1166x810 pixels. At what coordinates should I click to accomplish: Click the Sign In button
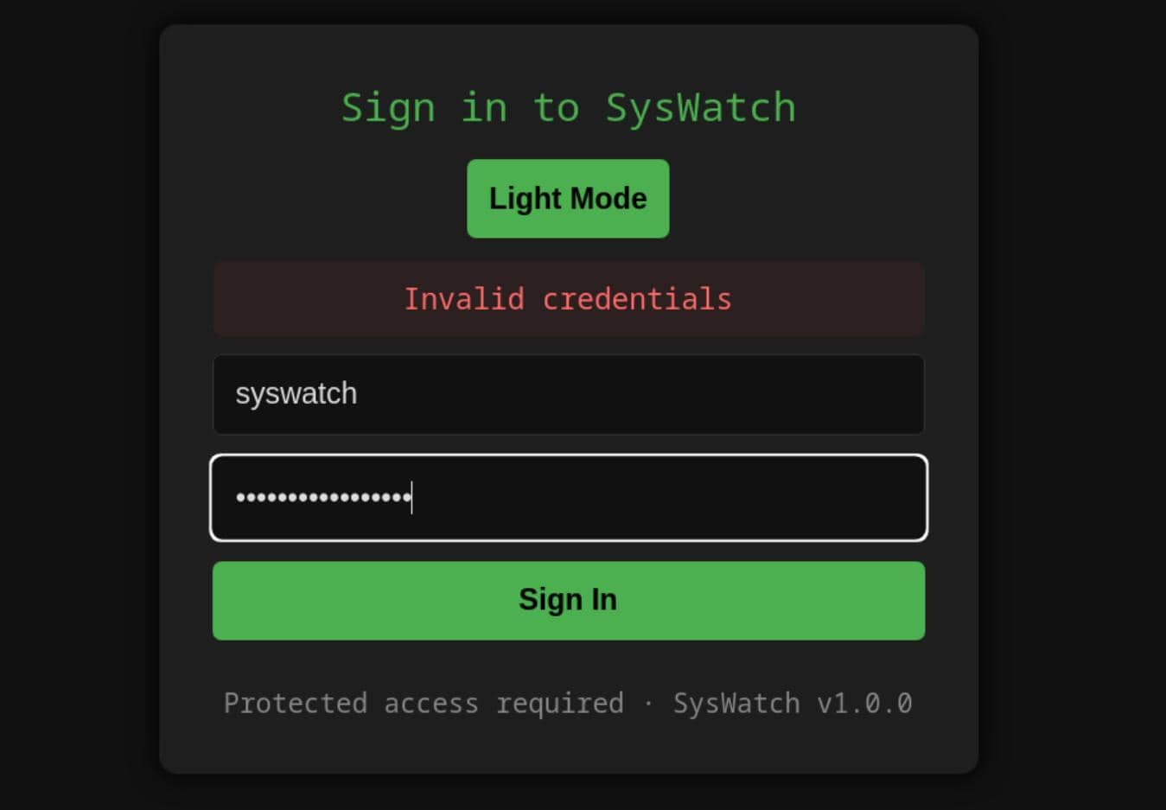click(568, 601)
